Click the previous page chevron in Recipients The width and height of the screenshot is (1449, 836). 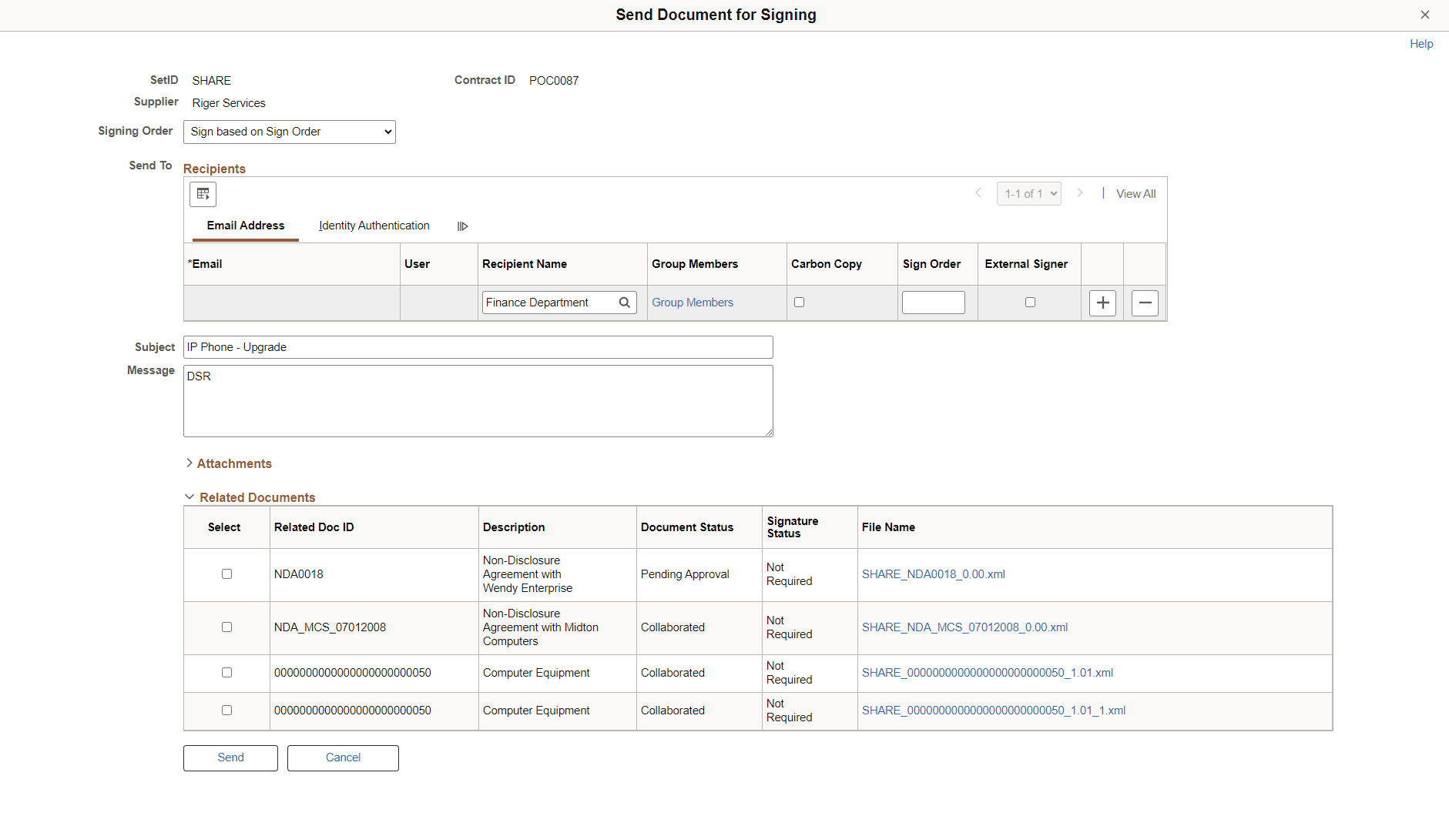(978, 193)
